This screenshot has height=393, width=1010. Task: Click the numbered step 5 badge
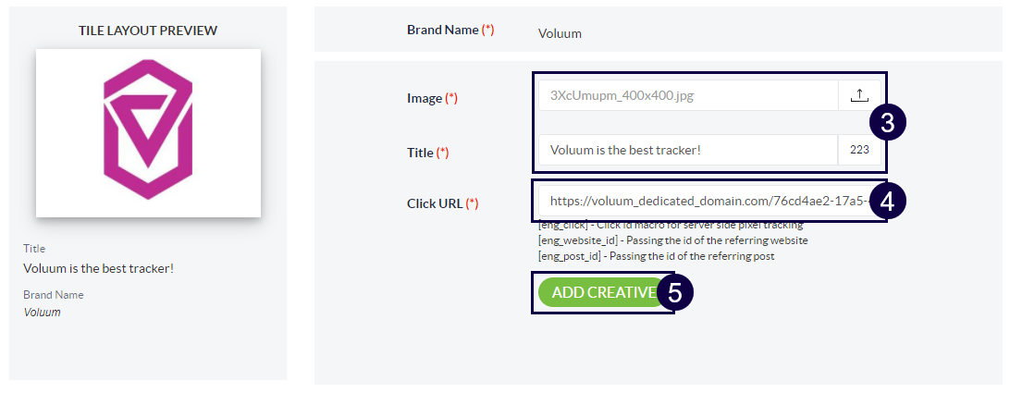pyautogui.click(x=675, y=293)
